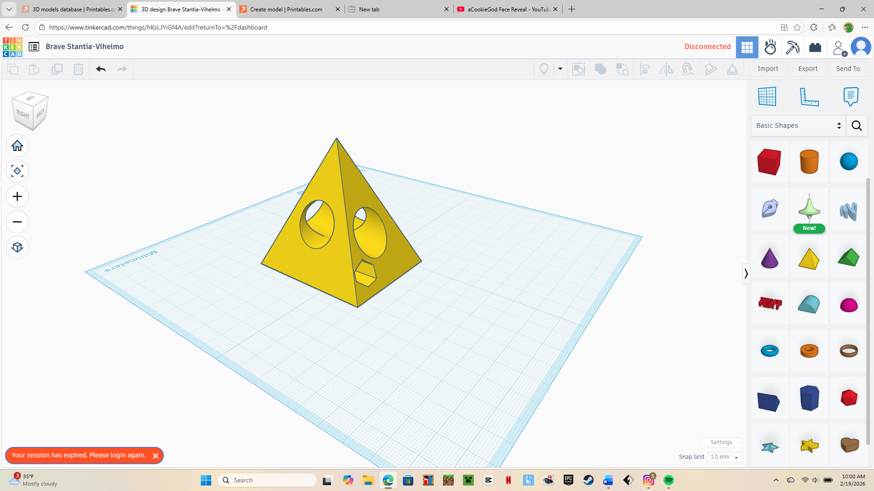The width and height of the screenshot is (874, 491).
Task: Open the dropdown arrow beside the lightbulb
Action: click(560, 69)
